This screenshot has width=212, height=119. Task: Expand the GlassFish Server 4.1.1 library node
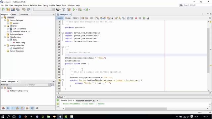click(8, 31)
